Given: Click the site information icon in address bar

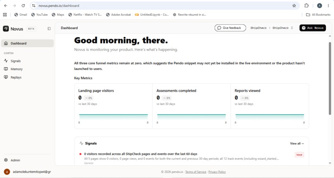Looking at the screenshot, I should [34, 6].
